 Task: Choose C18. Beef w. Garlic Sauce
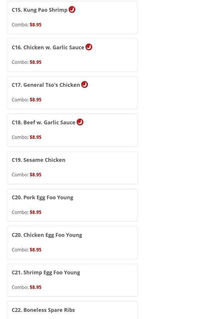point(43,123)
